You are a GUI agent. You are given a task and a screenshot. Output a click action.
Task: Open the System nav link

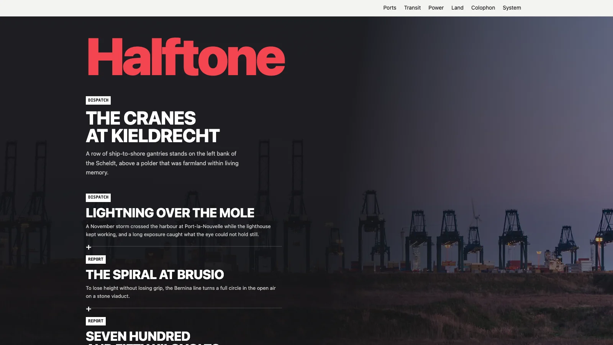pyautogui.click(x=512, y=8)
